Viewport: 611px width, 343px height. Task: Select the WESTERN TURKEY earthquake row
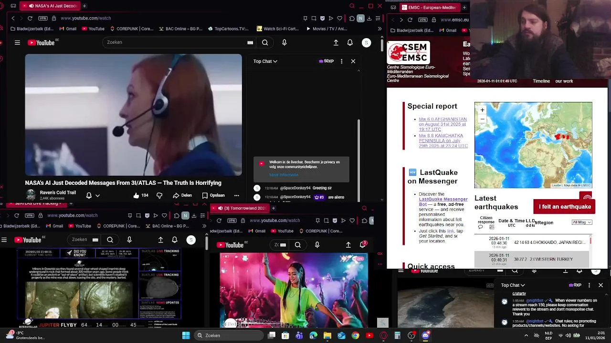coord(531,259)
